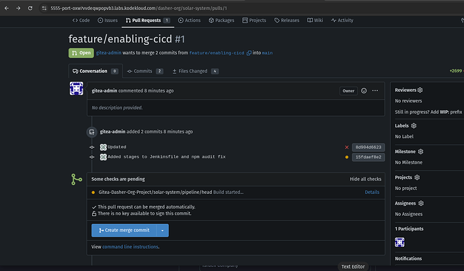The width and height of the screenshot is (464, 271).
Task: Toggle Hide all checks
Action: coord(365,179)
